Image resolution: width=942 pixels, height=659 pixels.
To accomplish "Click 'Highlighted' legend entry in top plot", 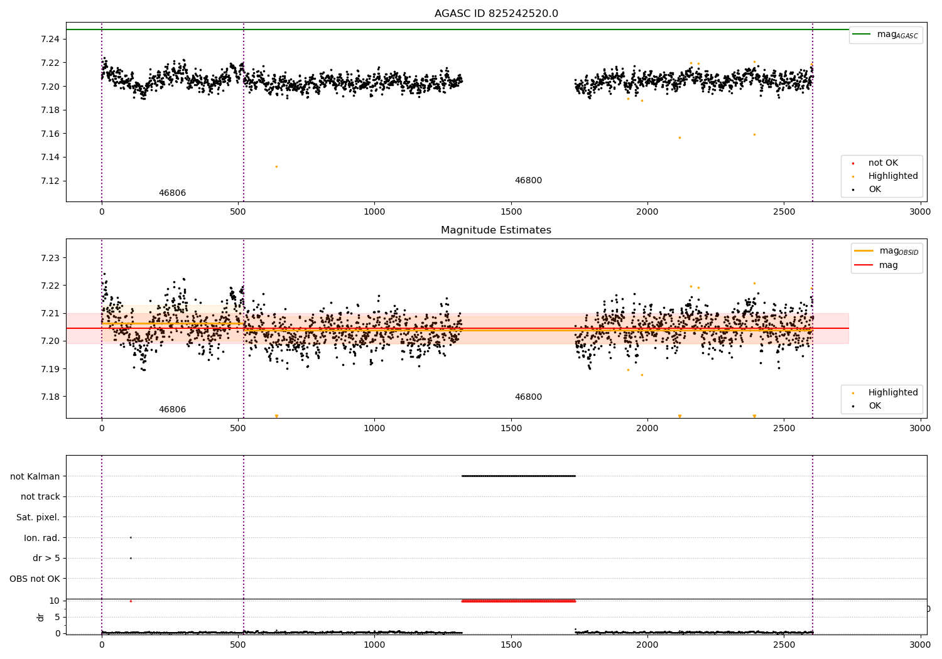I will (x=892, y=176).
